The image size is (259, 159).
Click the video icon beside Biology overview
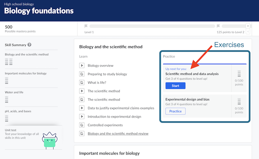82,66
